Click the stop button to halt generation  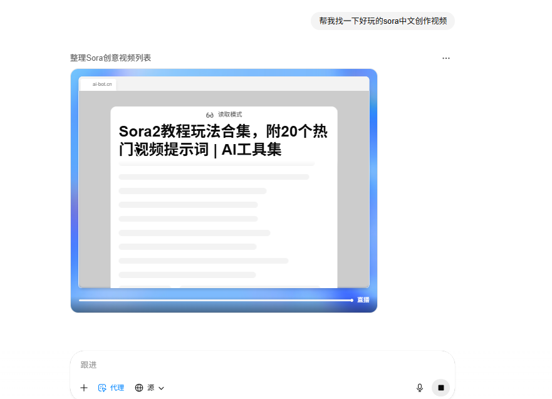(x=440, y=388)
